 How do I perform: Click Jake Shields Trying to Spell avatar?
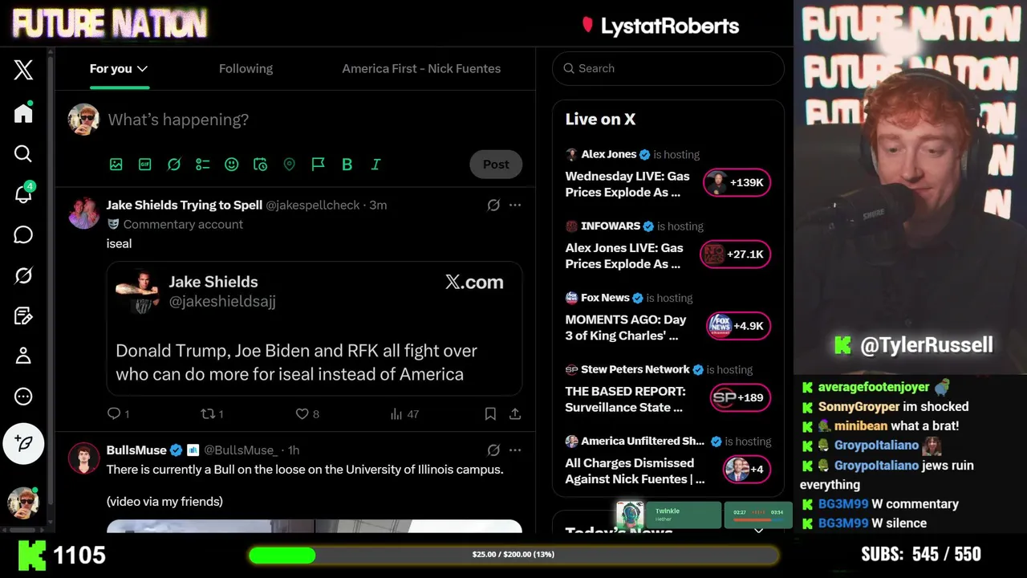tap(83, 213)
